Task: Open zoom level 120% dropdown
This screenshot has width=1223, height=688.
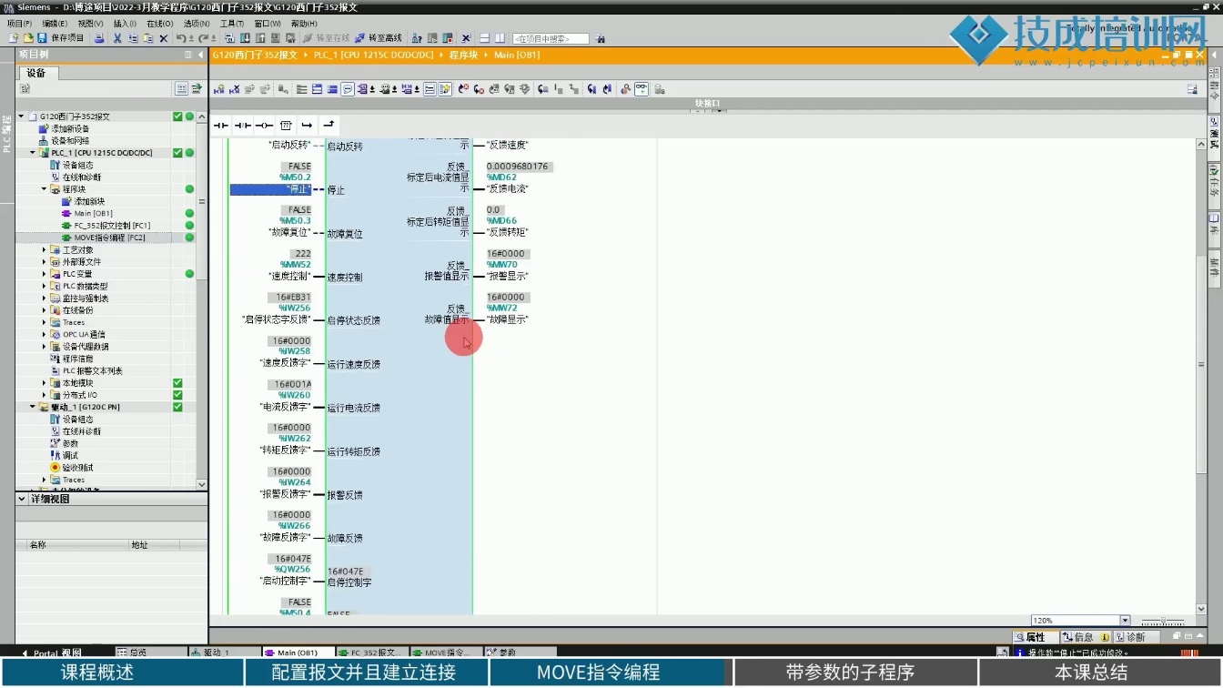Action: point(1125,621)
